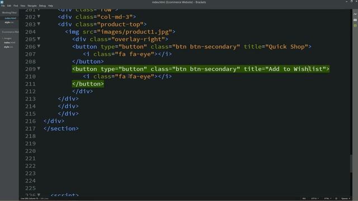Click the cursor position info in status bar
This screenshot has width=358, height=201.
34,199
